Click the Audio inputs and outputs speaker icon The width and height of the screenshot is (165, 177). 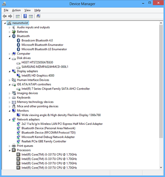tap(14, 27)
